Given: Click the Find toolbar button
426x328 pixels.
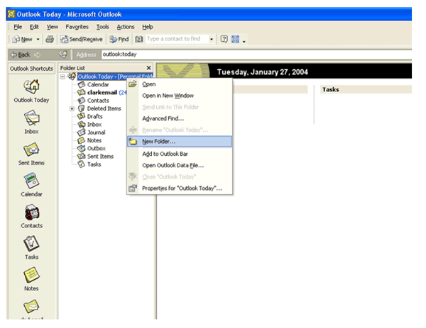Looking at the screenshot, I should click(119, 40).
